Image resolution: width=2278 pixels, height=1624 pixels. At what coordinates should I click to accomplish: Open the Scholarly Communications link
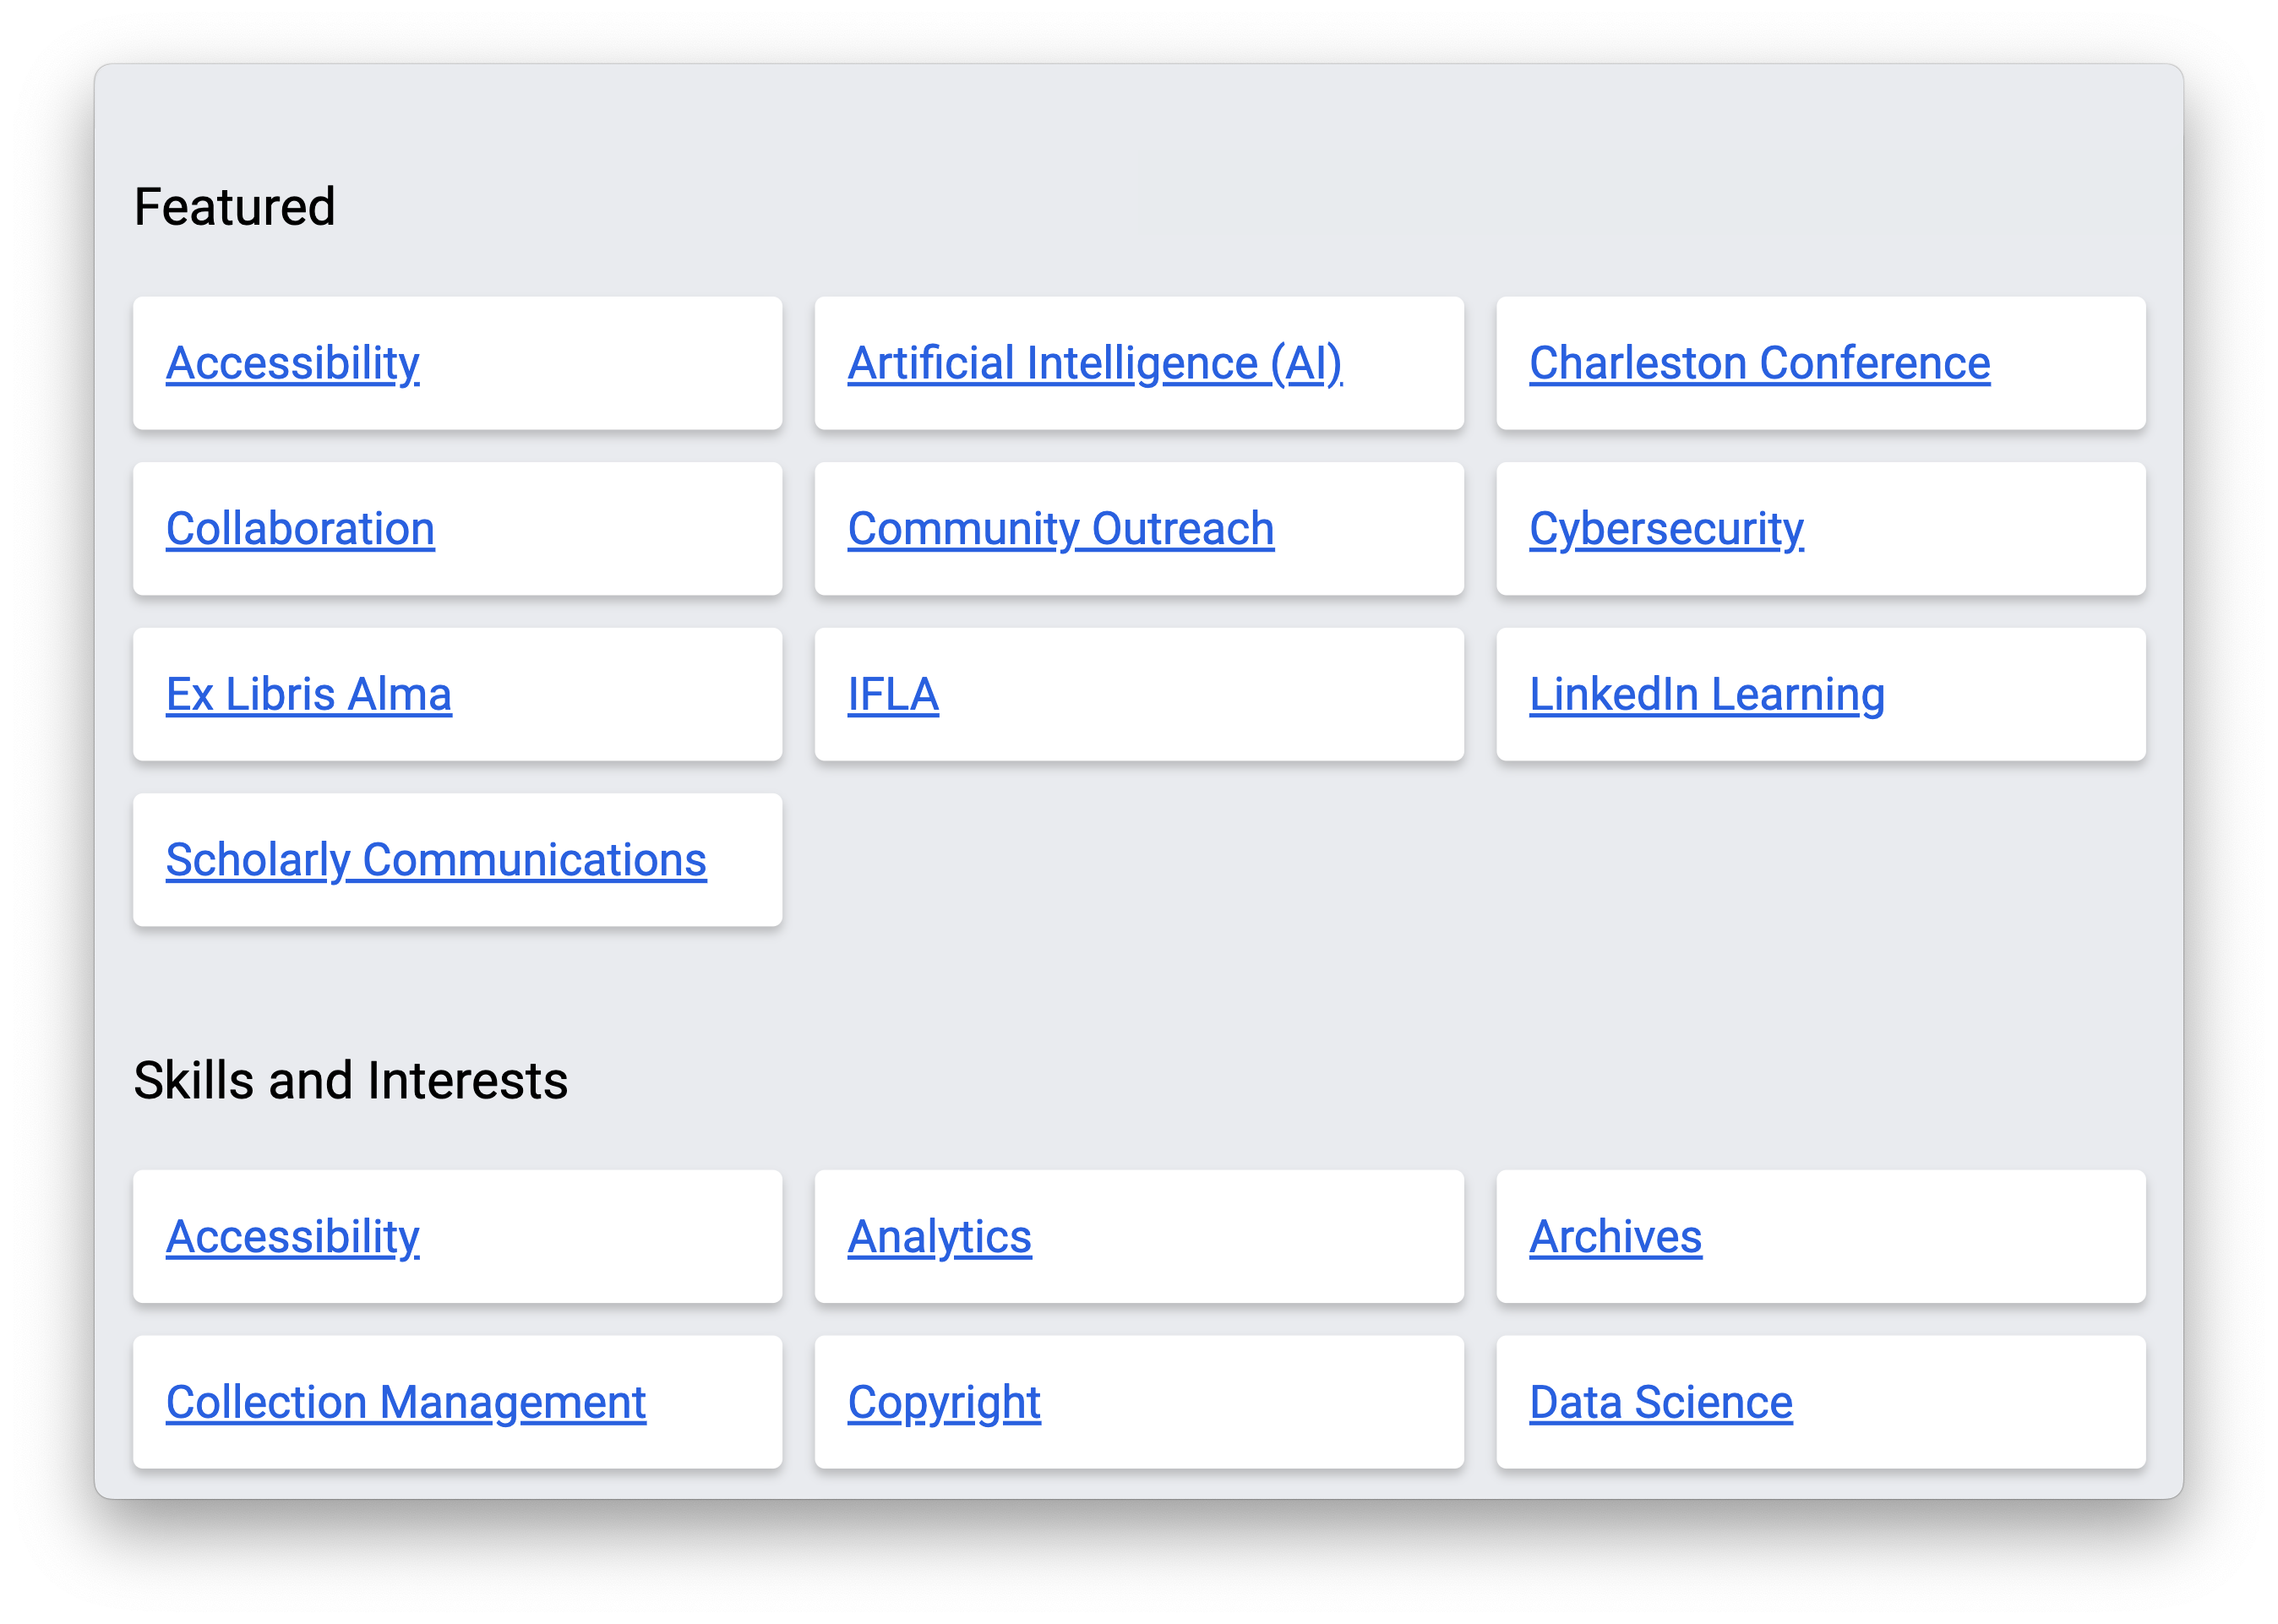click(x=436, y=860)
